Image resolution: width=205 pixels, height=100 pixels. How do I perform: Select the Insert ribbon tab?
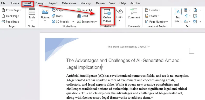(x=27, y=3)
